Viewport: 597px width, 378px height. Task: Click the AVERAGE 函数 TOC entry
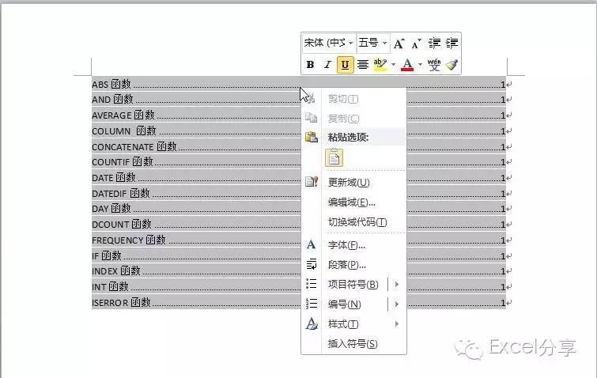[x=123, y=115]
